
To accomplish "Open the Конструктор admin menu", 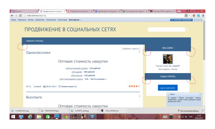I will point(74,20).
